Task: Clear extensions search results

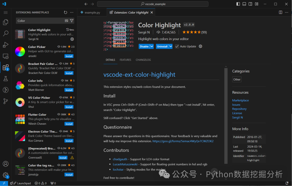Action: point(67,21)
